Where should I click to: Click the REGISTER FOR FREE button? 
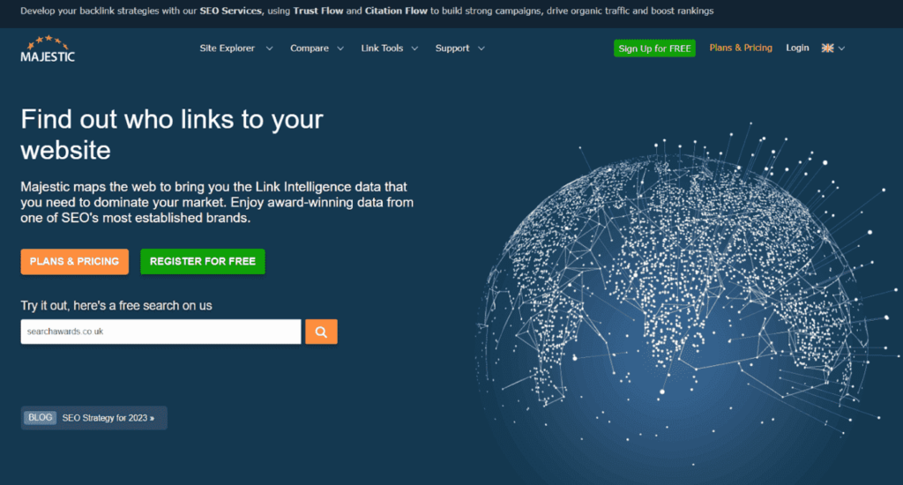pos(203,262)
